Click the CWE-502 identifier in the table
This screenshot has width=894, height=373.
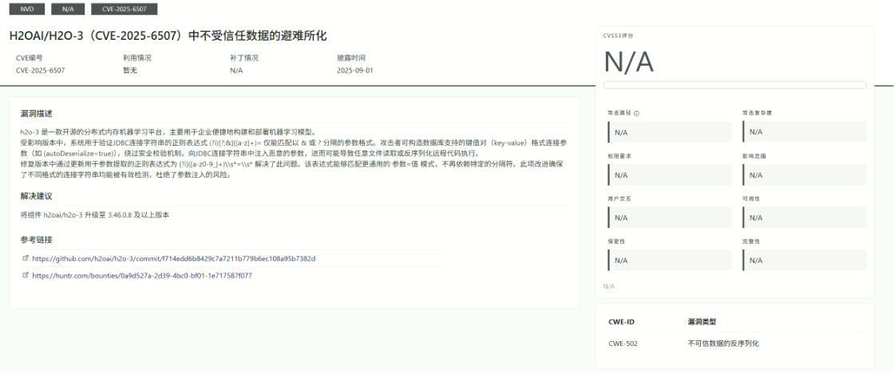coord(623,344)
